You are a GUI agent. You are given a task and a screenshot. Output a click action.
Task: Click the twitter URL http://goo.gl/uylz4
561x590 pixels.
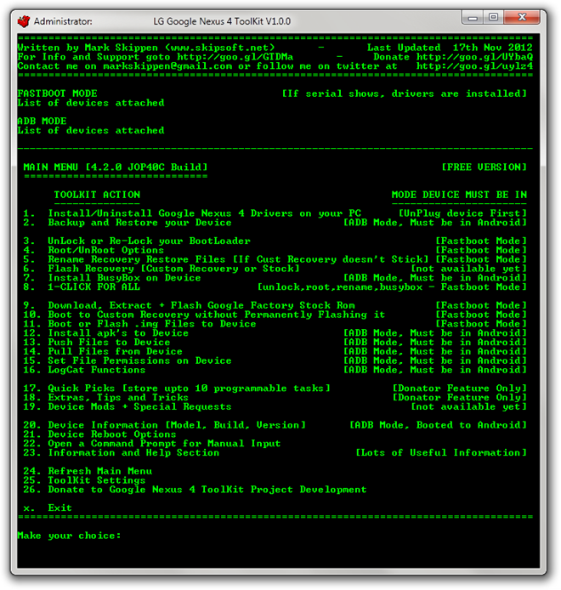click(x=474, y=66)
